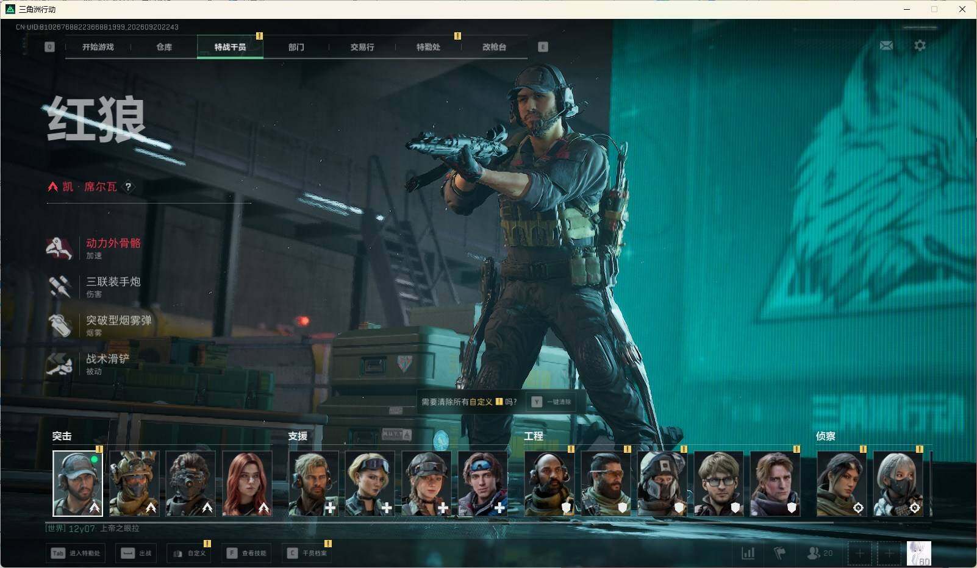Image resolution: width=977 pixels, height=568 pixels.
Task: Select the 三联装手炮 skill
Action: pyautogui.click(x=95, y=286)
